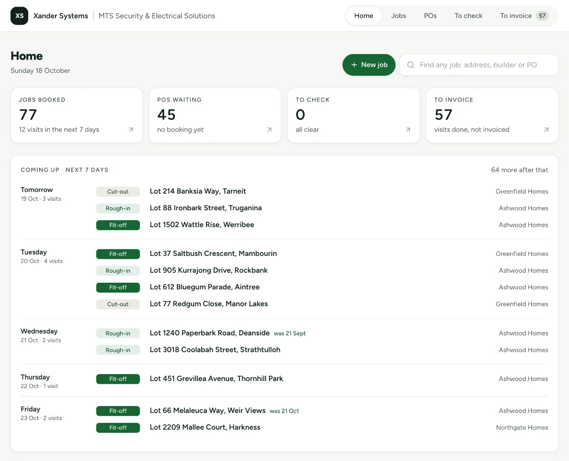The image size is (569, 461).
Task: Click the Fit-off tag for Melaleuca Way
Action: coord(118,411)
